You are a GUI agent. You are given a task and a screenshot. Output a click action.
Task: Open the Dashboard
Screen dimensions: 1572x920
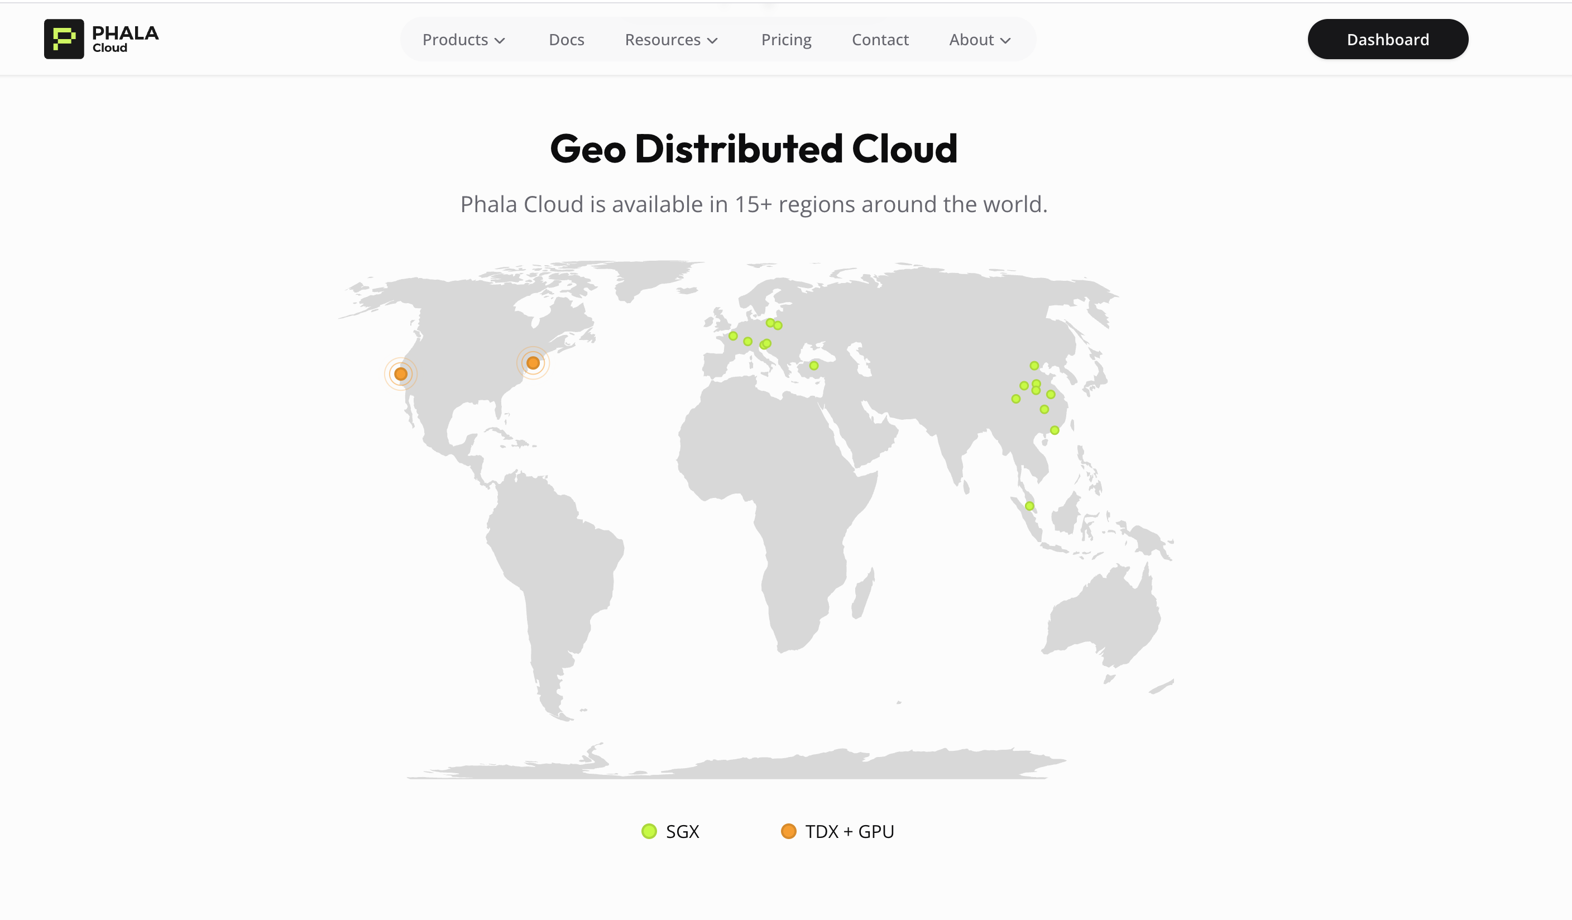[1387, 39]
